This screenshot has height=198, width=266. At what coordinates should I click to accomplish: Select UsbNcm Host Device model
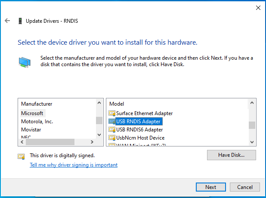pyautogui.click(x=140, y=138)
